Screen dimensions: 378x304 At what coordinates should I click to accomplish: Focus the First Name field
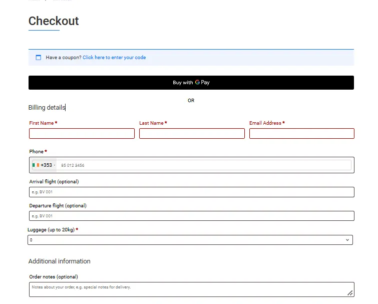pyautogui.click(x=82, y=134)
